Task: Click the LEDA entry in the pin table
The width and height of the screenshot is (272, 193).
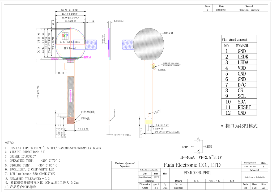Action: [243, 62]
